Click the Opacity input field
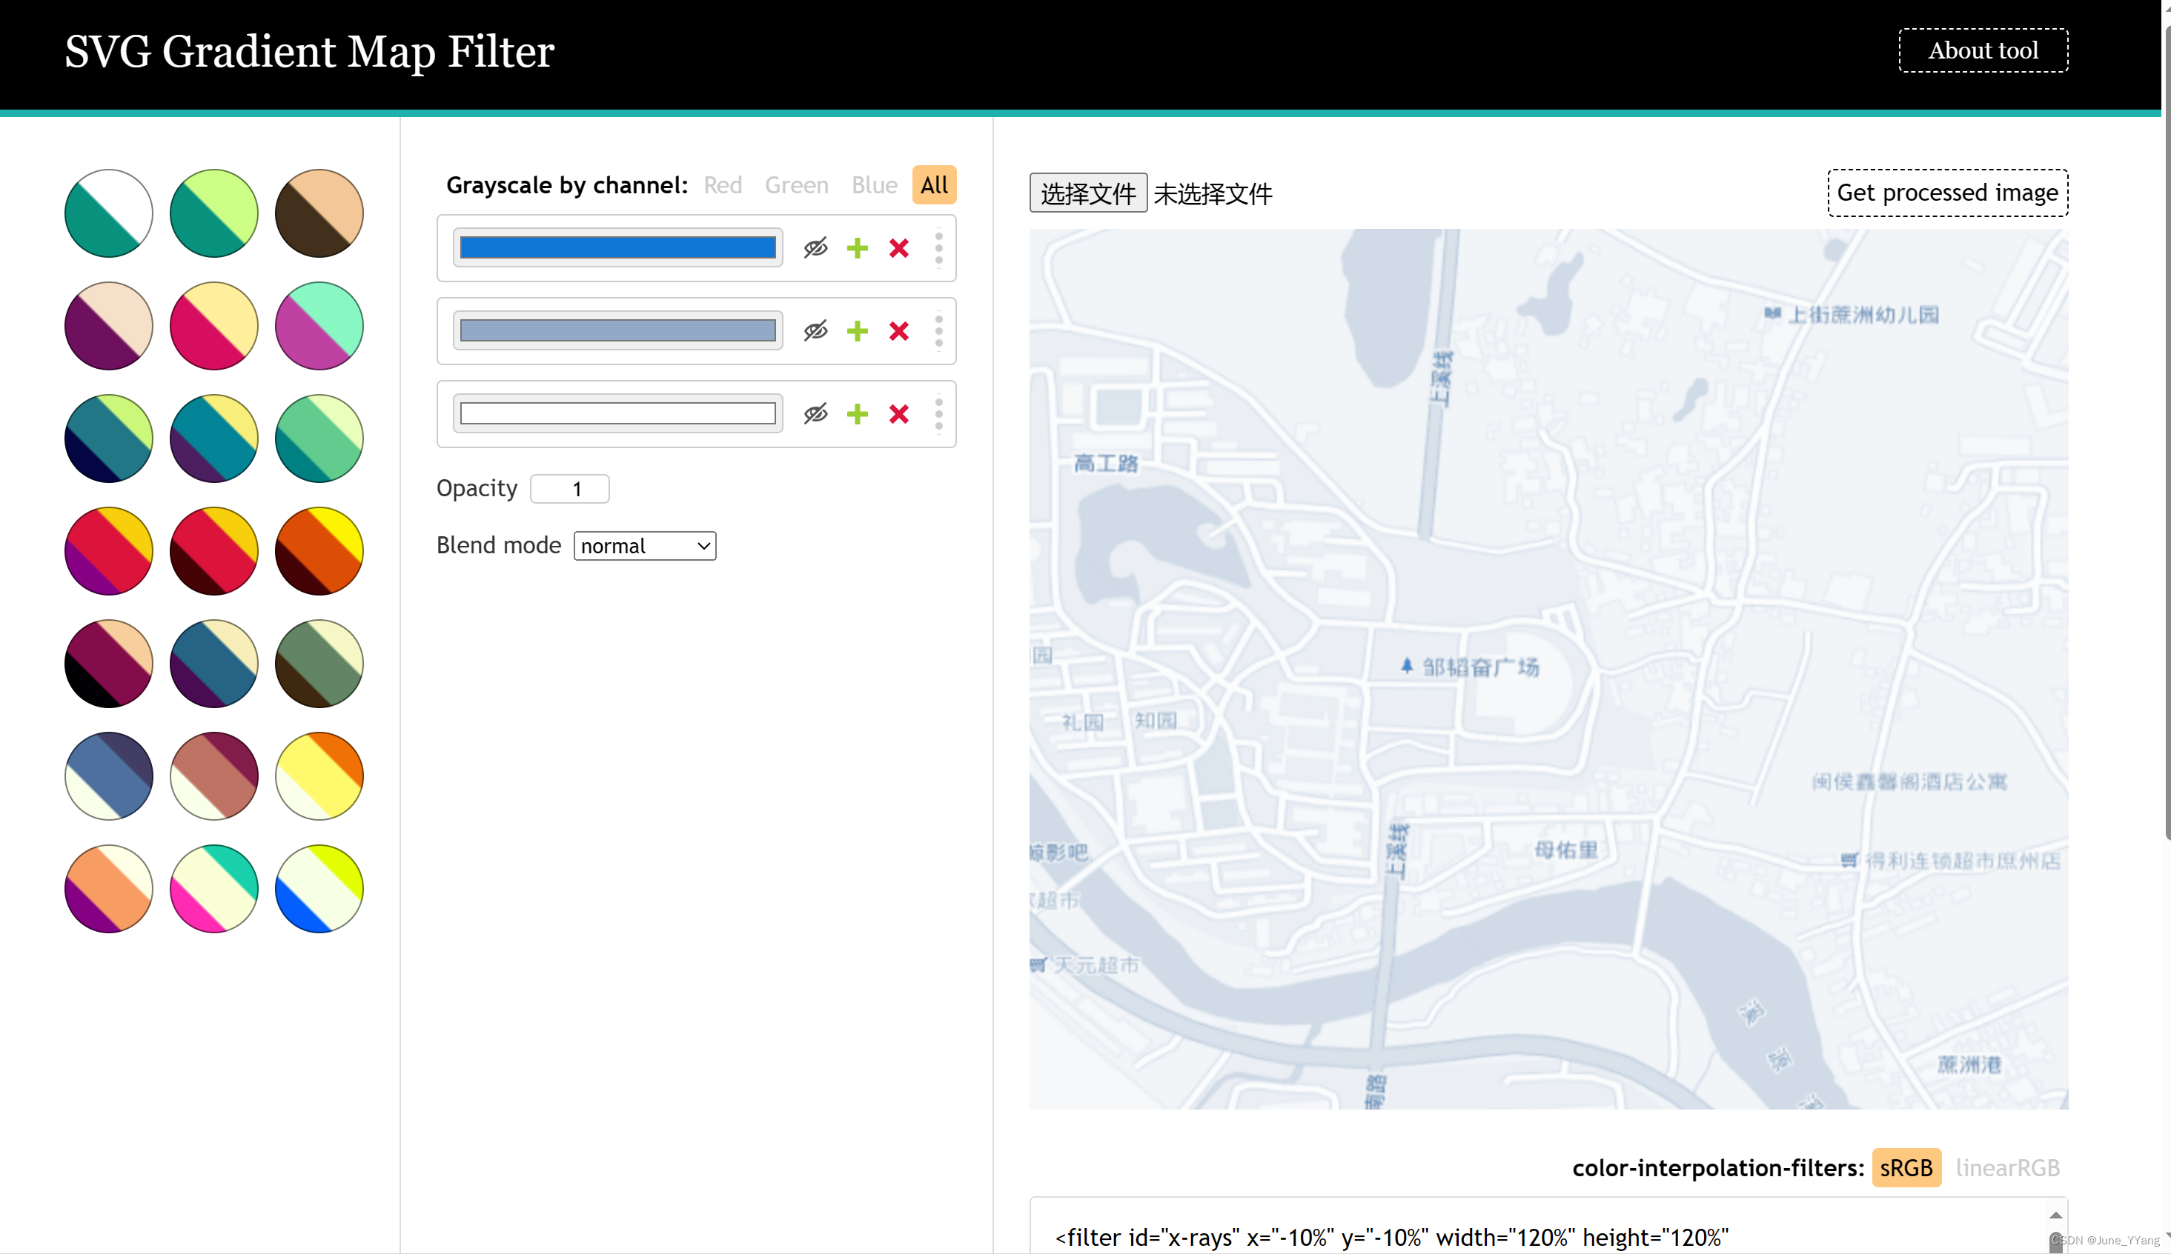Screen dimensions: 2171x1254 pos(569,489)
